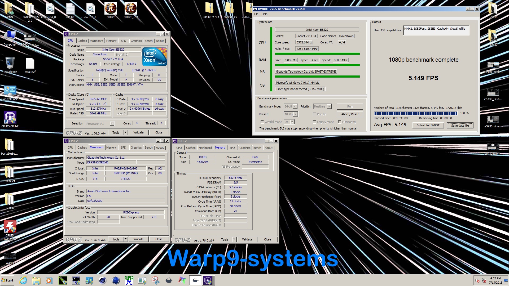This screenshot has width=509, height=286.
Task: Toggle the Overkill mode checkbox
Action: (262, 122)
